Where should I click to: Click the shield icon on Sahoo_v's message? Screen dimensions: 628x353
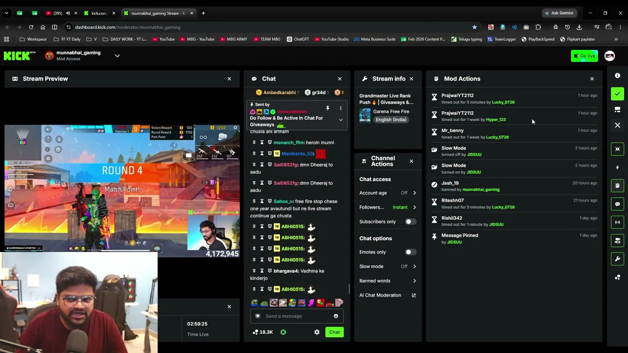point(269,202)
